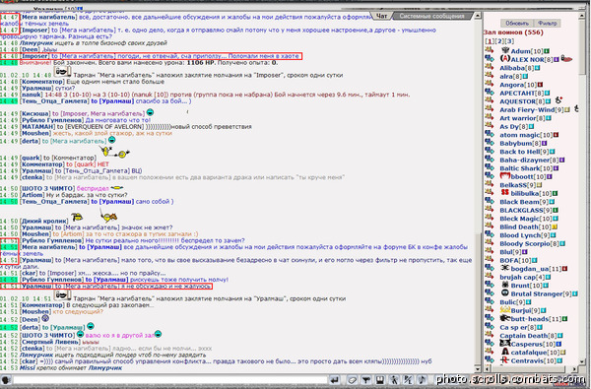Go to page 2 of warrior list
Image resolution: width=591 pixels, height=389 pixels.
tap(499, 41)
